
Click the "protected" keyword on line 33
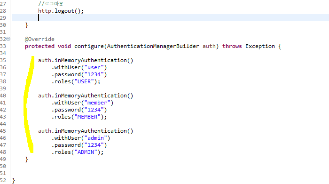(39, 47)
